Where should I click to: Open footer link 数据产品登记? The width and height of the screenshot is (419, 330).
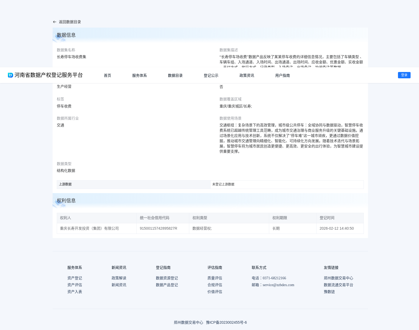(x=167, y=285)
